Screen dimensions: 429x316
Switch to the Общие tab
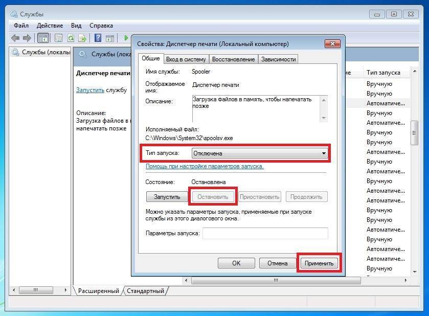151,58
